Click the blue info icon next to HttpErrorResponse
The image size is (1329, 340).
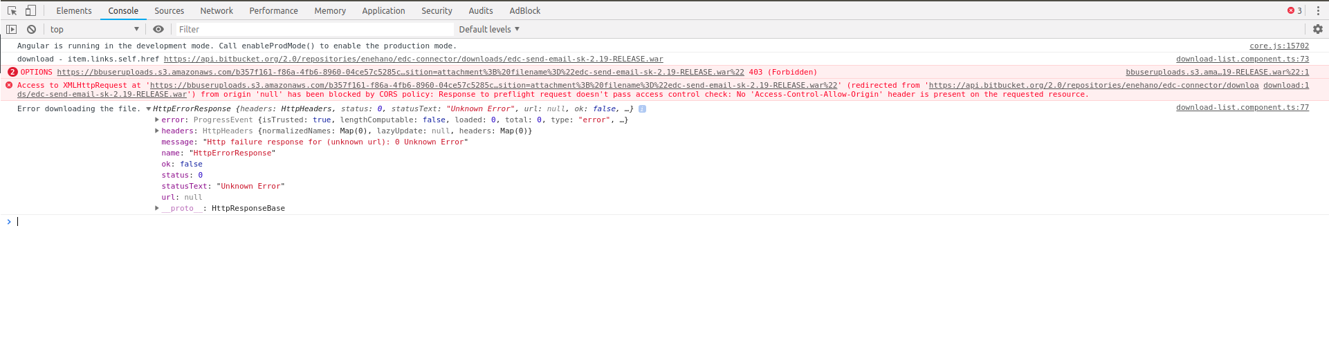click(642, 109)
